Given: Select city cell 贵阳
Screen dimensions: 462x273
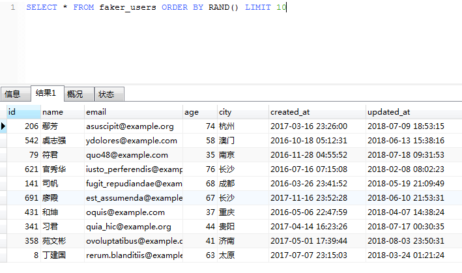Looking at the screenshot, I should click(x=243, y=227).
